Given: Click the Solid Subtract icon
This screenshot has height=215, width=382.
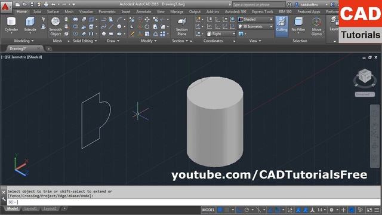Looking at the screenshot, I should 76,26.
